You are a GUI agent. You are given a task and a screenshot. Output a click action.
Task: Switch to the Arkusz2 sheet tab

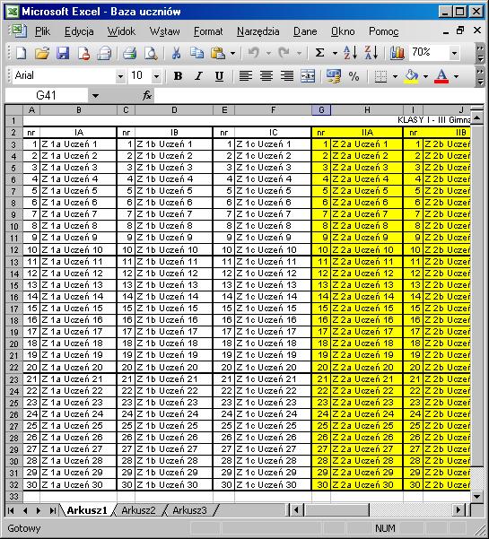138,510
